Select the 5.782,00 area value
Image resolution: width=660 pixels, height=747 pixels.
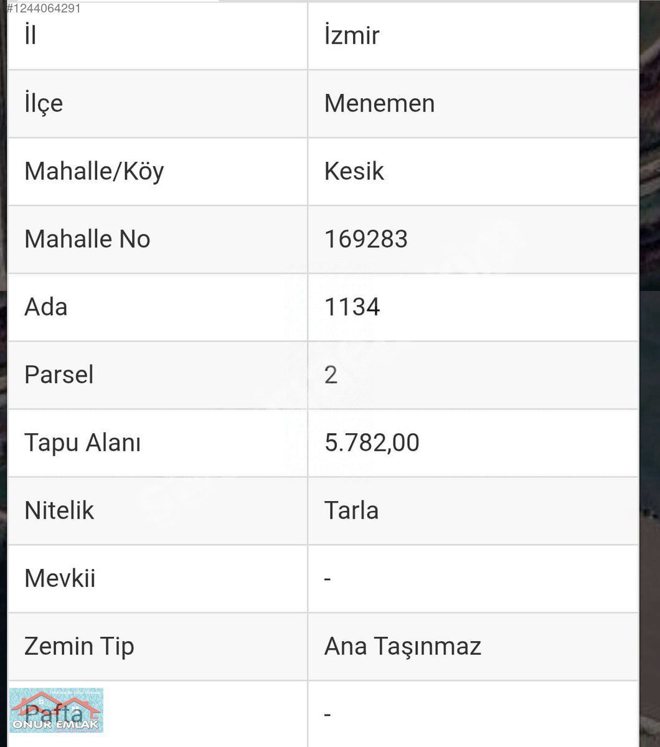(x=372, y=443)
